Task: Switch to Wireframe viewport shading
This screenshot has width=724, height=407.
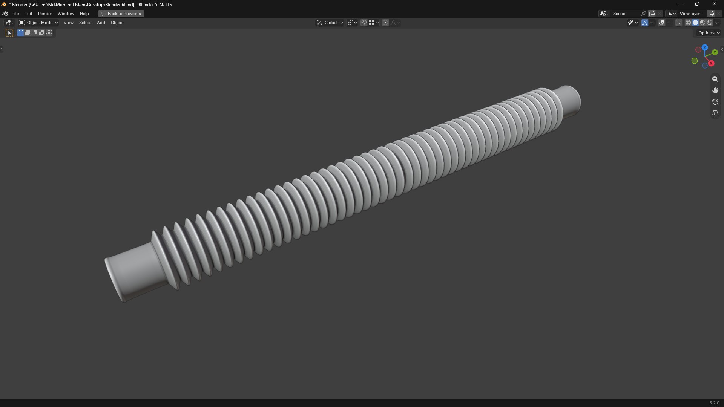Action: (x=688, y=23)
